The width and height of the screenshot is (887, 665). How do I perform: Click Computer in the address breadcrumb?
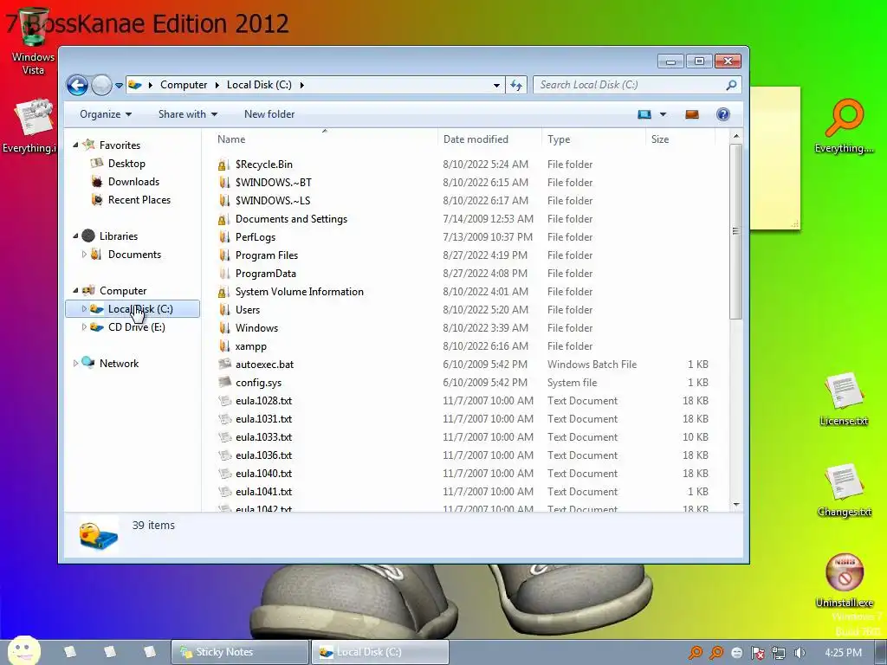coord(184,85)
